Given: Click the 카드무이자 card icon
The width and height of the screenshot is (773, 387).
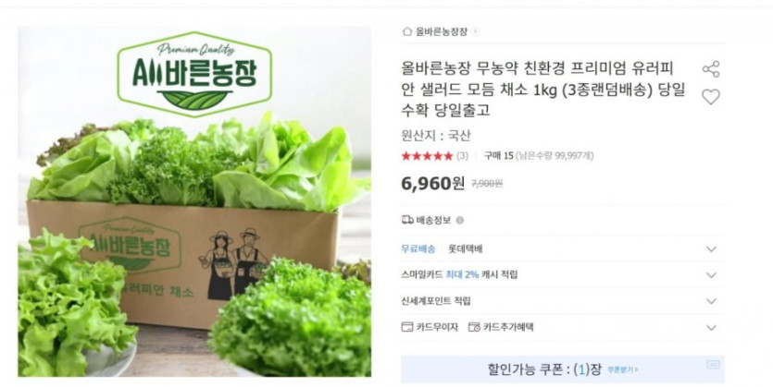Looking at the screenshot, I should (407, 327).
